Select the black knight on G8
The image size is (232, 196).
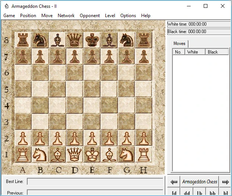[x=127, y=40]
